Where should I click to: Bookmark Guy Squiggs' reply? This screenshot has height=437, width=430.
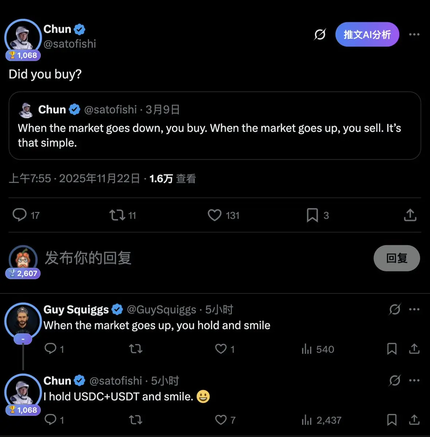(392, 349)
